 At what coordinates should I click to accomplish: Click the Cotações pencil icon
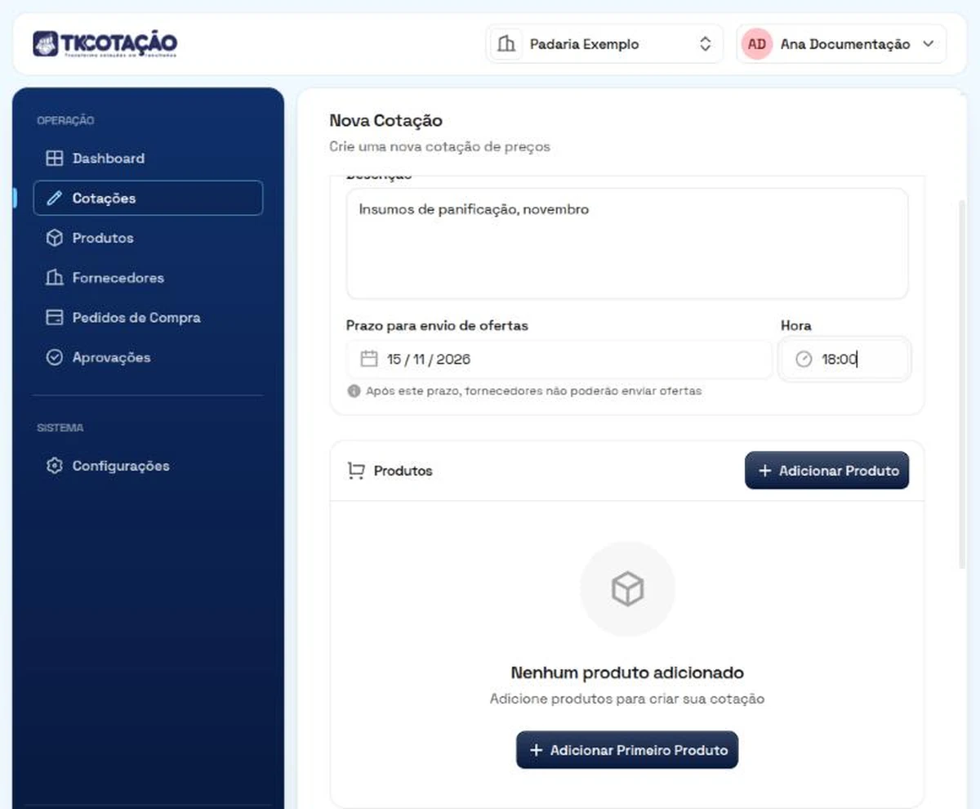[x=54, y=199]
